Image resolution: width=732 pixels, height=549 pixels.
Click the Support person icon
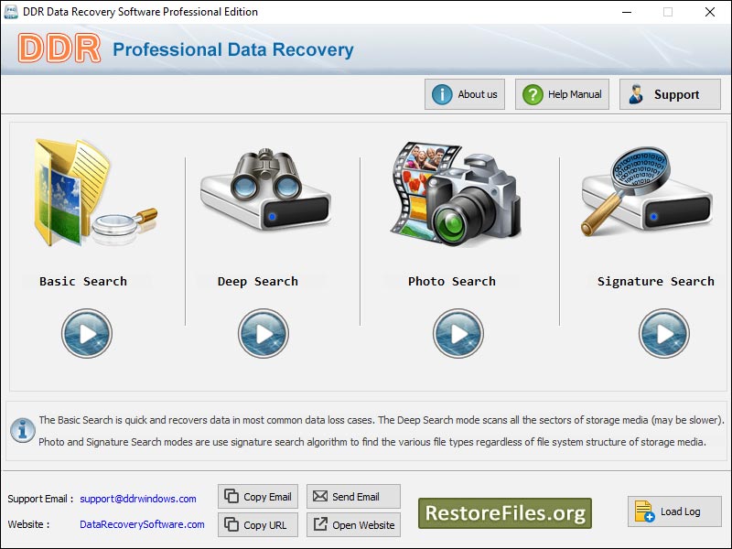636,93
